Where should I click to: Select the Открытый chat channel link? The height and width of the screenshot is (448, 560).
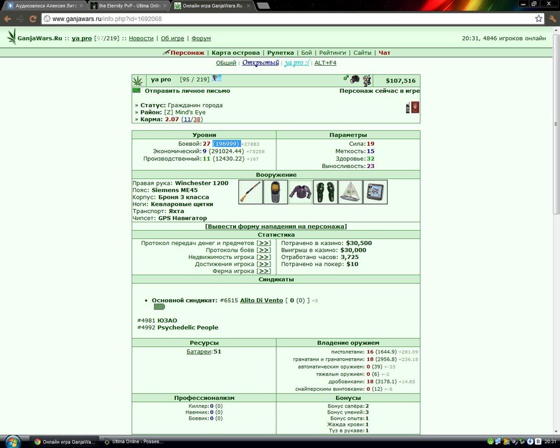260,63
